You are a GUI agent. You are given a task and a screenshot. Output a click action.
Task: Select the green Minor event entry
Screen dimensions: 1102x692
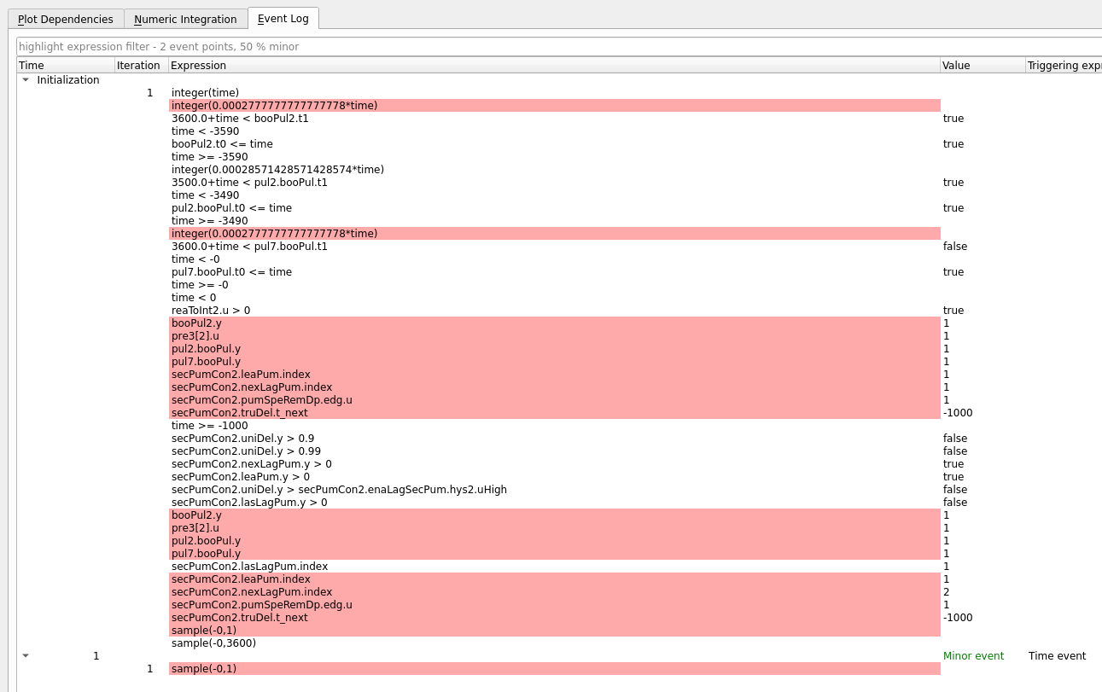point(973,655)
